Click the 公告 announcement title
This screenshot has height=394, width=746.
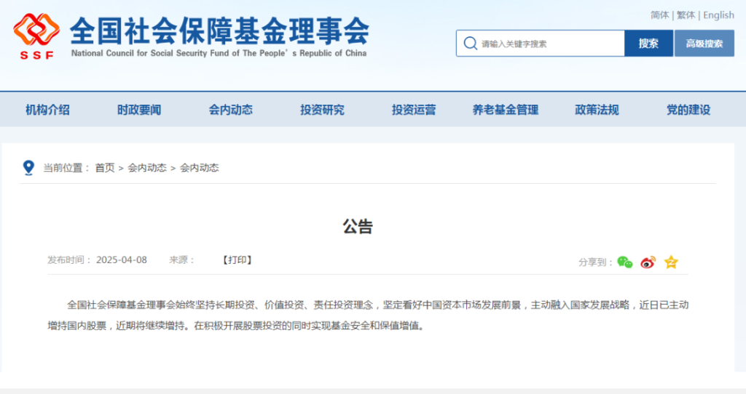pyautogui.click(x=358, y=226)
